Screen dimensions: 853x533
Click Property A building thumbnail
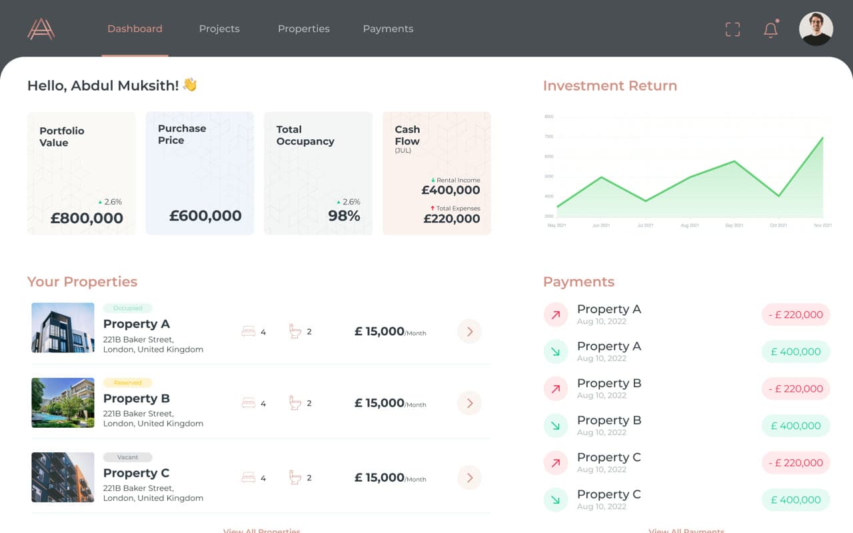point(63,328)
